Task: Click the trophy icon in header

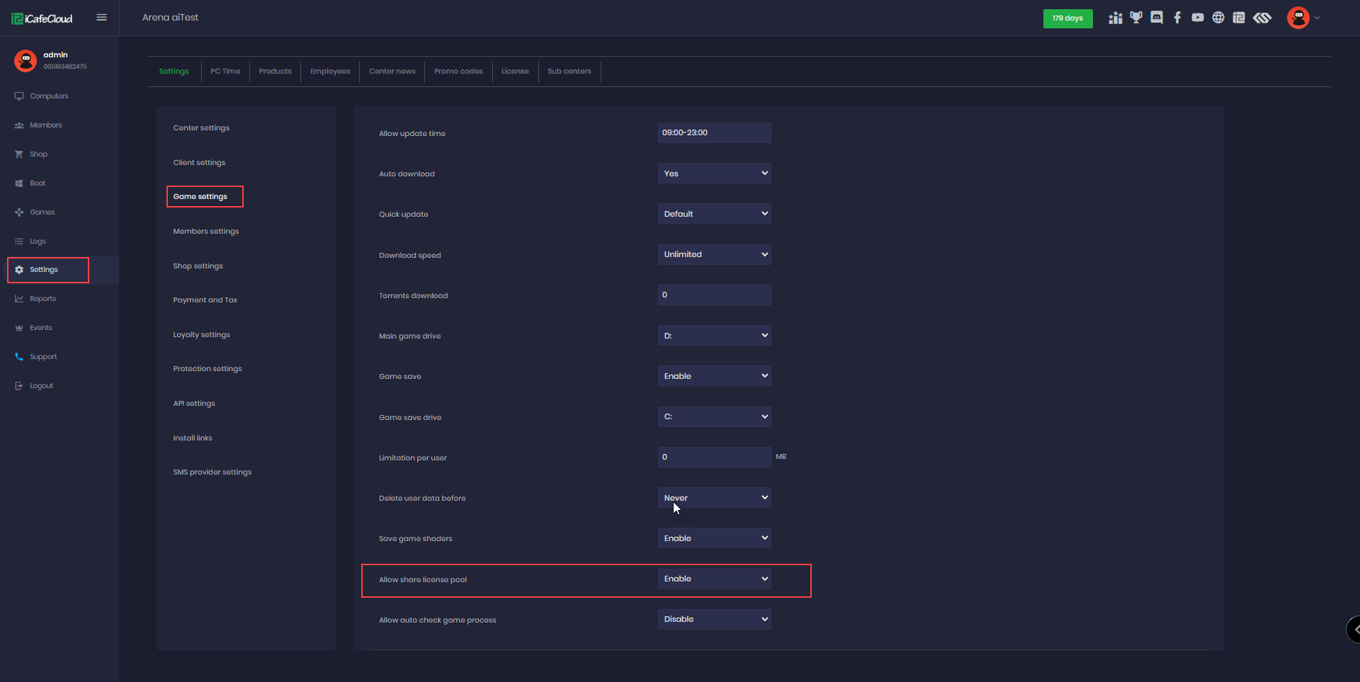Action: [1136, 18]
